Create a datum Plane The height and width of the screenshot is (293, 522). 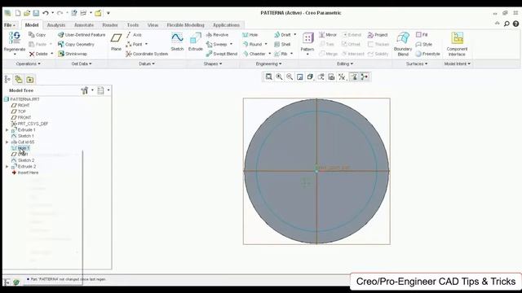[116, 42]
